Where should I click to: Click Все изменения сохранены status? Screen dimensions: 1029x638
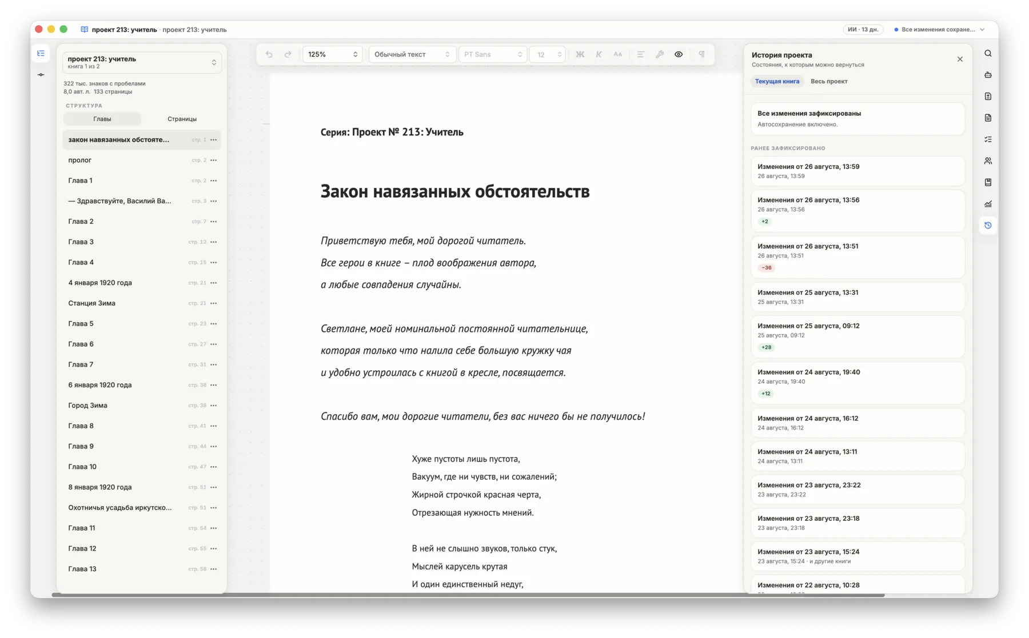pos(938,30)
